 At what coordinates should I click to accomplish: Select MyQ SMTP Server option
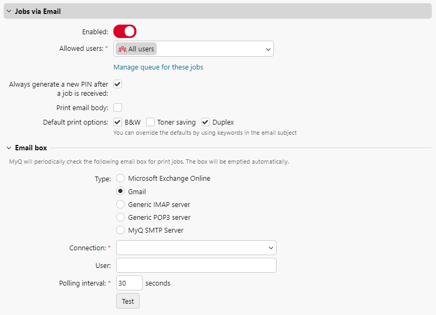coord(120,230)
